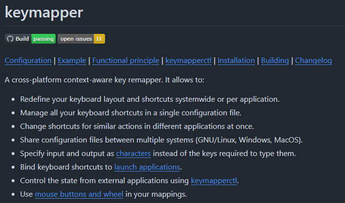The image size is (345, 203).
Task: Open the Changelog link
Action: tap(314, 61)
